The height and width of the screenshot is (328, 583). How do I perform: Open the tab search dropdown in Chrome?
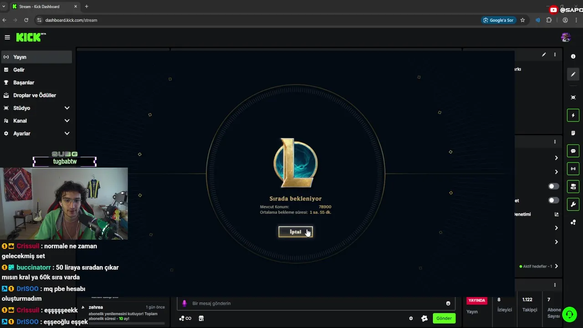click(4, 6)
